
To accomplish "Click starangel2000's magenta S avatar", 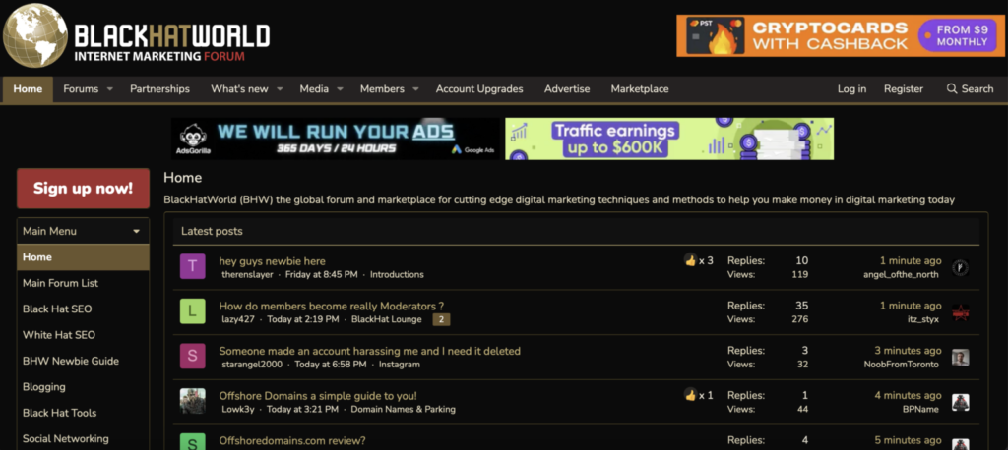I will 192,357.
